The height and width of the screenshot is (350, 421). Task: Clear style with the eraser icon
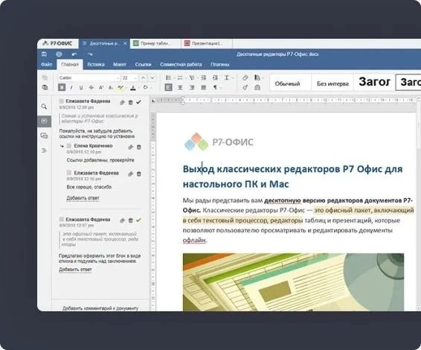tap(245, 77)
